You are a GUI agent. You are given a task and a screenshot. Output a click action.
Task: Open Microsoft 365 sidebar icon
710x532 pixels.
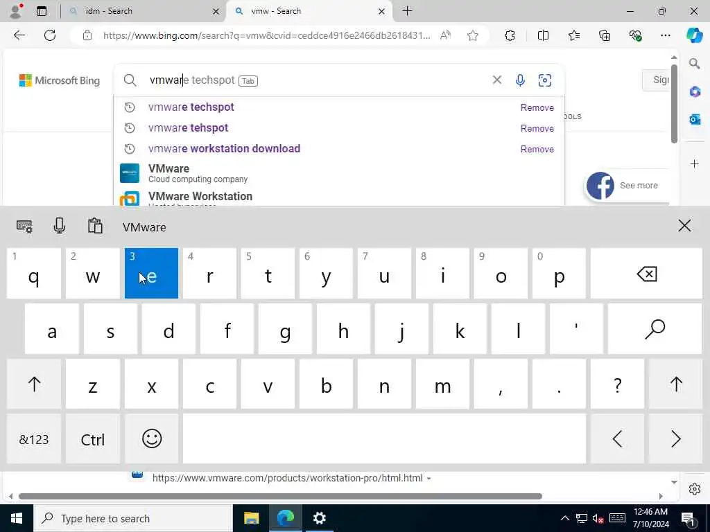click(x=695, y=91)
